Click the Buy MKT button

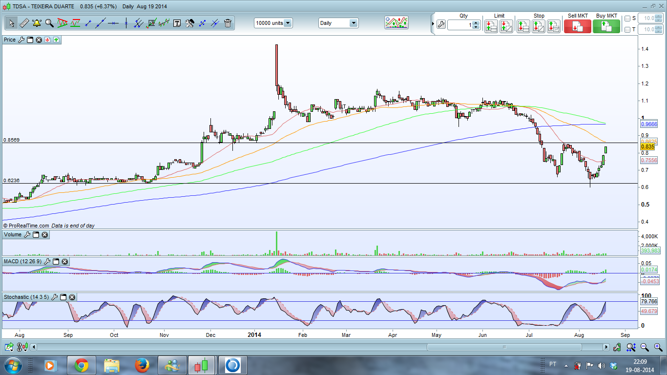click(x=606, y=26)
